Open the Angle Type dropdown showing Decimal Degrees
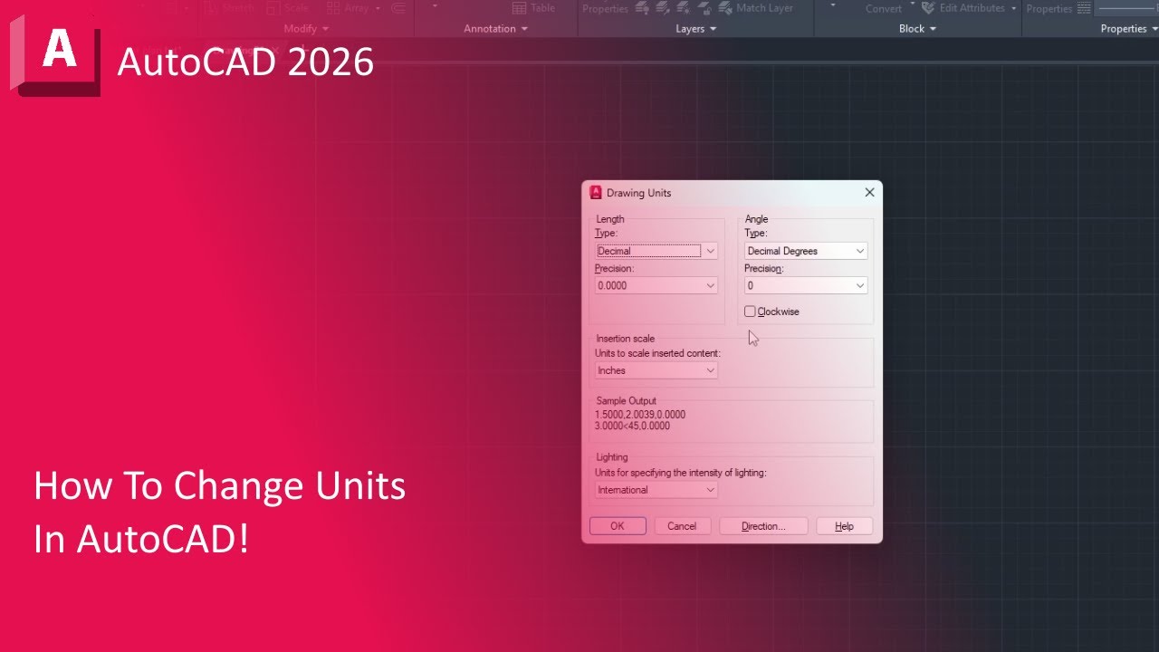Screen dimensions: 1159x652 [806, 251]
